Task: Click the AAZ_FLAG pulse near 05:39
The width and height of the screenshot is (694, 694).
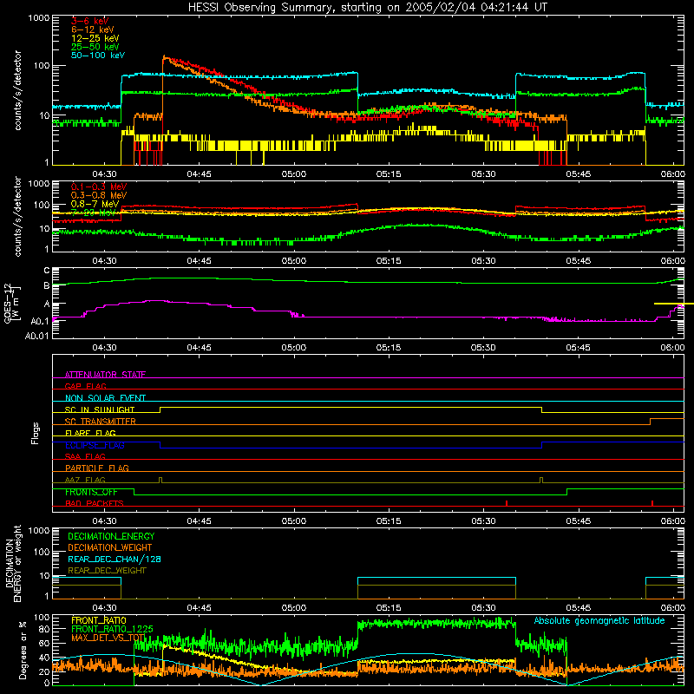Action: coord(541,481)
